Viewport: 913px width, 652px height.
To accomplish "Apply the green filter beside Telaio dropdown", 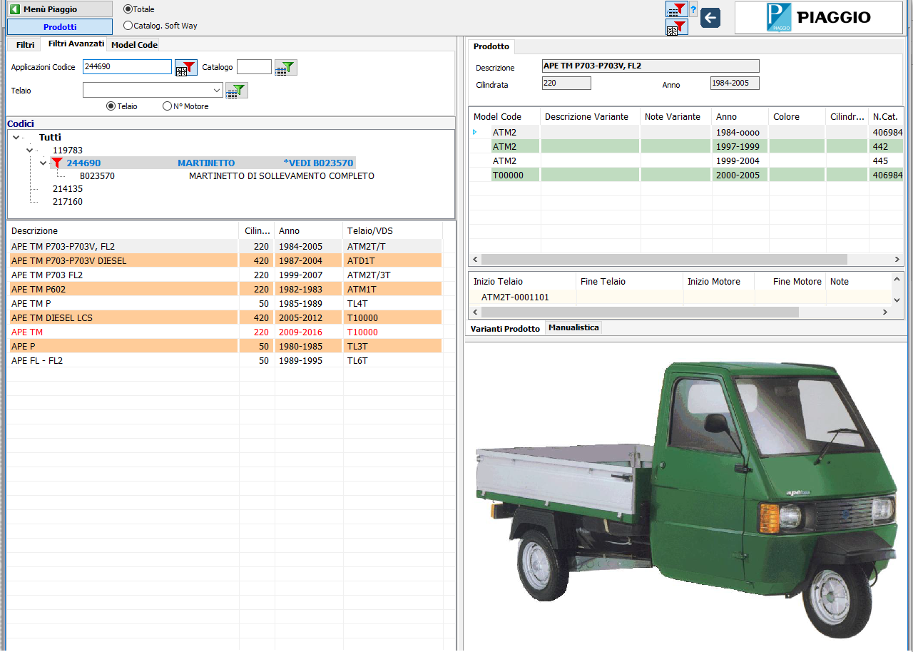I will pos(237,91).
